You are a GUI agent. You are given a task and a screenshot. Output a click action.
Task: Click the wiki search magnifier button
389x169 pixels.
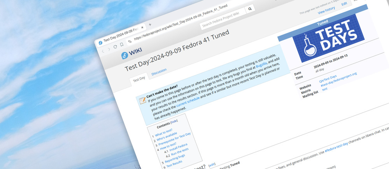(250, 9)
